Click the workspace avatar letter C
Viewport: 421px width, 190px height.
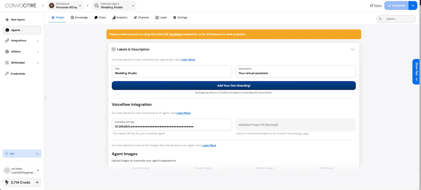[x=52, y=6]
